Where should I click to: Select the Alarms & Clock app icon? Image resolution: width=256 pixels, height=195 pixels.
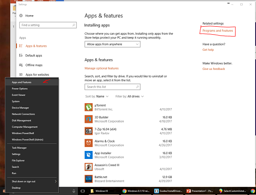pos(89,143)
